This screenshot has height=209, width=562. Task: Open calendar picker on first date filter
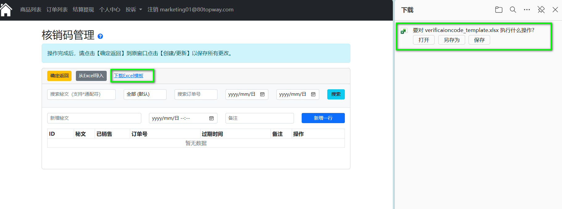262,94
